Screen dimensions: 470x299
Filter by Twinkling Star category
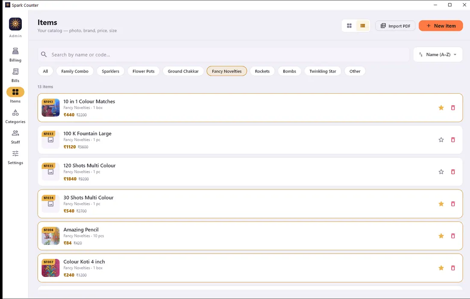(323, 71)
